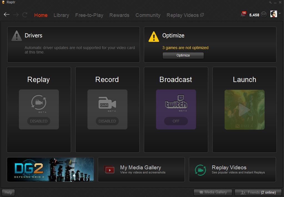Open the user profile avatar

(273, 14)
